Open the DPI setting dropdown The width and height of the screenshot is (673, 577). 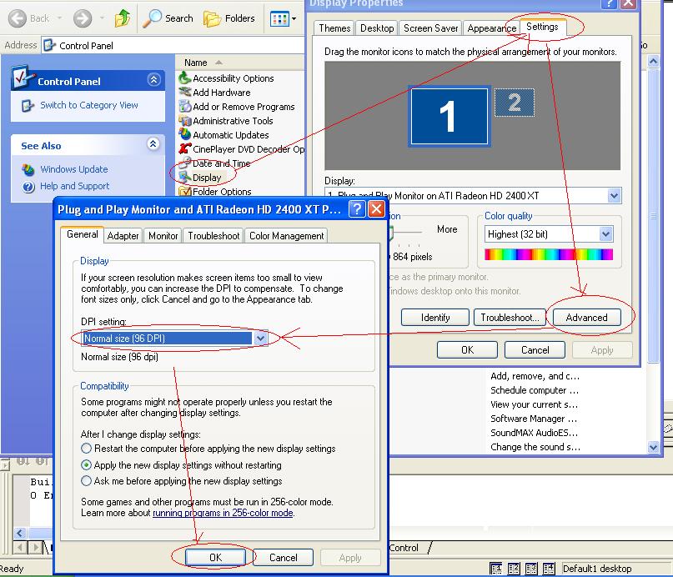point(259,339)
